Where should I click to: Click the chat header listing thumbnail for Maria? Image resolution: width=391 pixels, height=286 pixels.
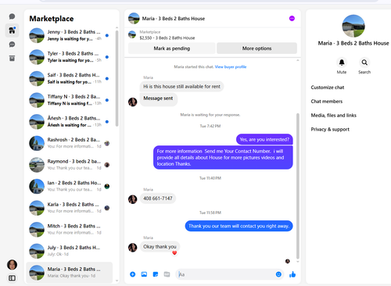tap(134, 18)
